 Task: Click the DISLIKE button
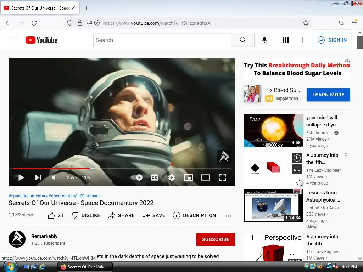coord(86,215)
